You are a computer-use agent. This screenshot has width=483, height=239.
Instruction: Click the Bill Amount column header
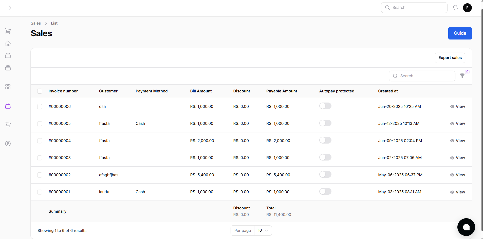click(201, 91)
